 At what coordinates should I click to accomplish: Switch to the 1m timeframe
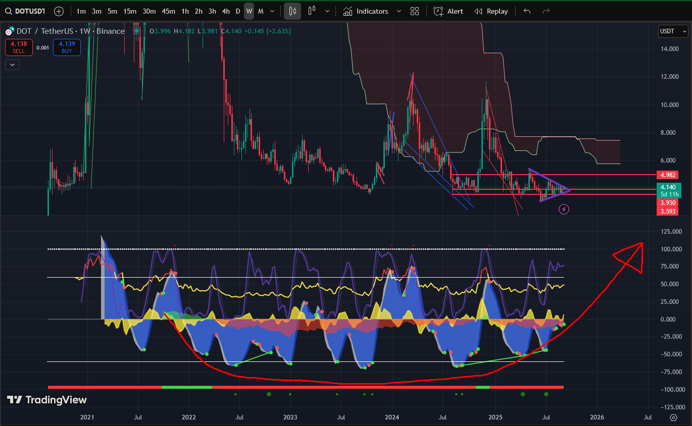pyautogui.click(x=81, y=11)
